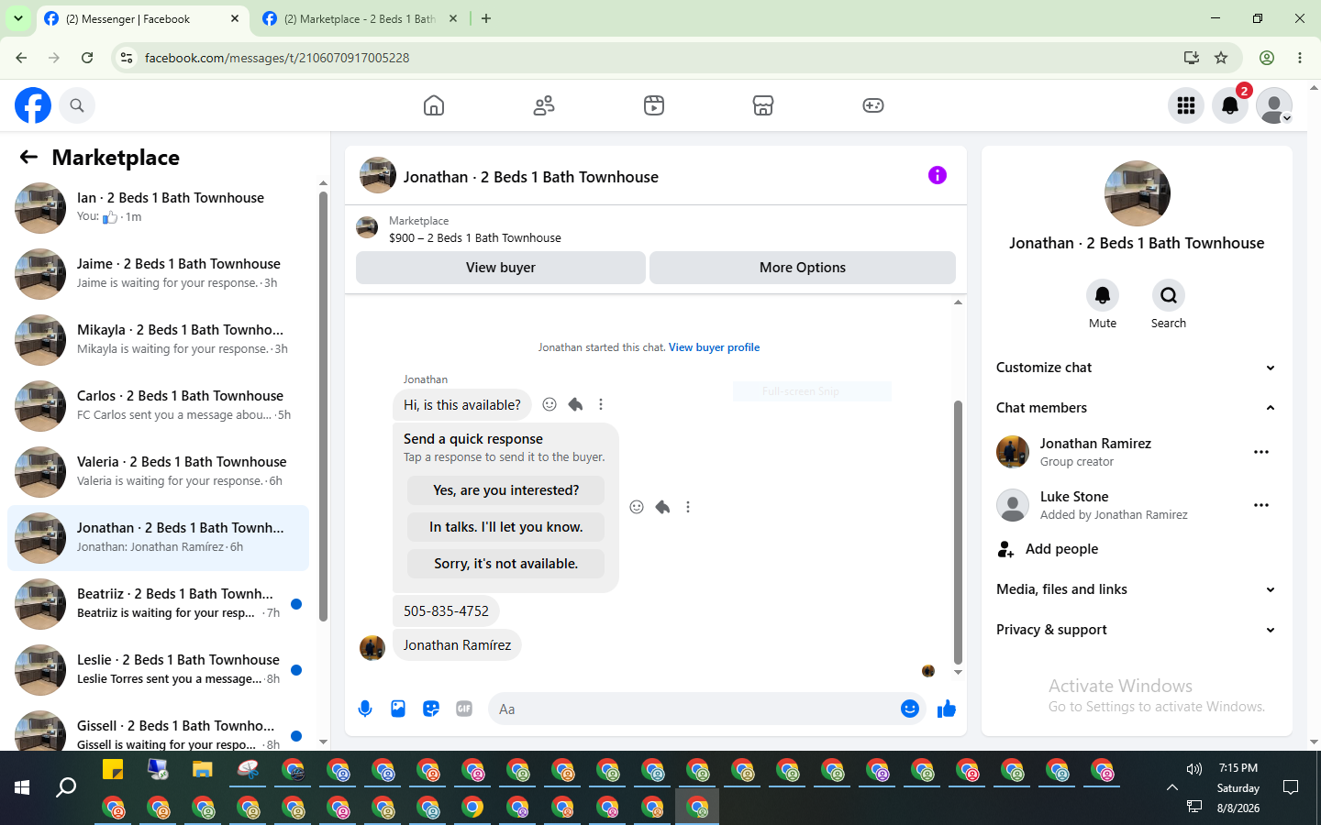Mute this conversation with the bell icon
1321x825 pixels.
1103,295
